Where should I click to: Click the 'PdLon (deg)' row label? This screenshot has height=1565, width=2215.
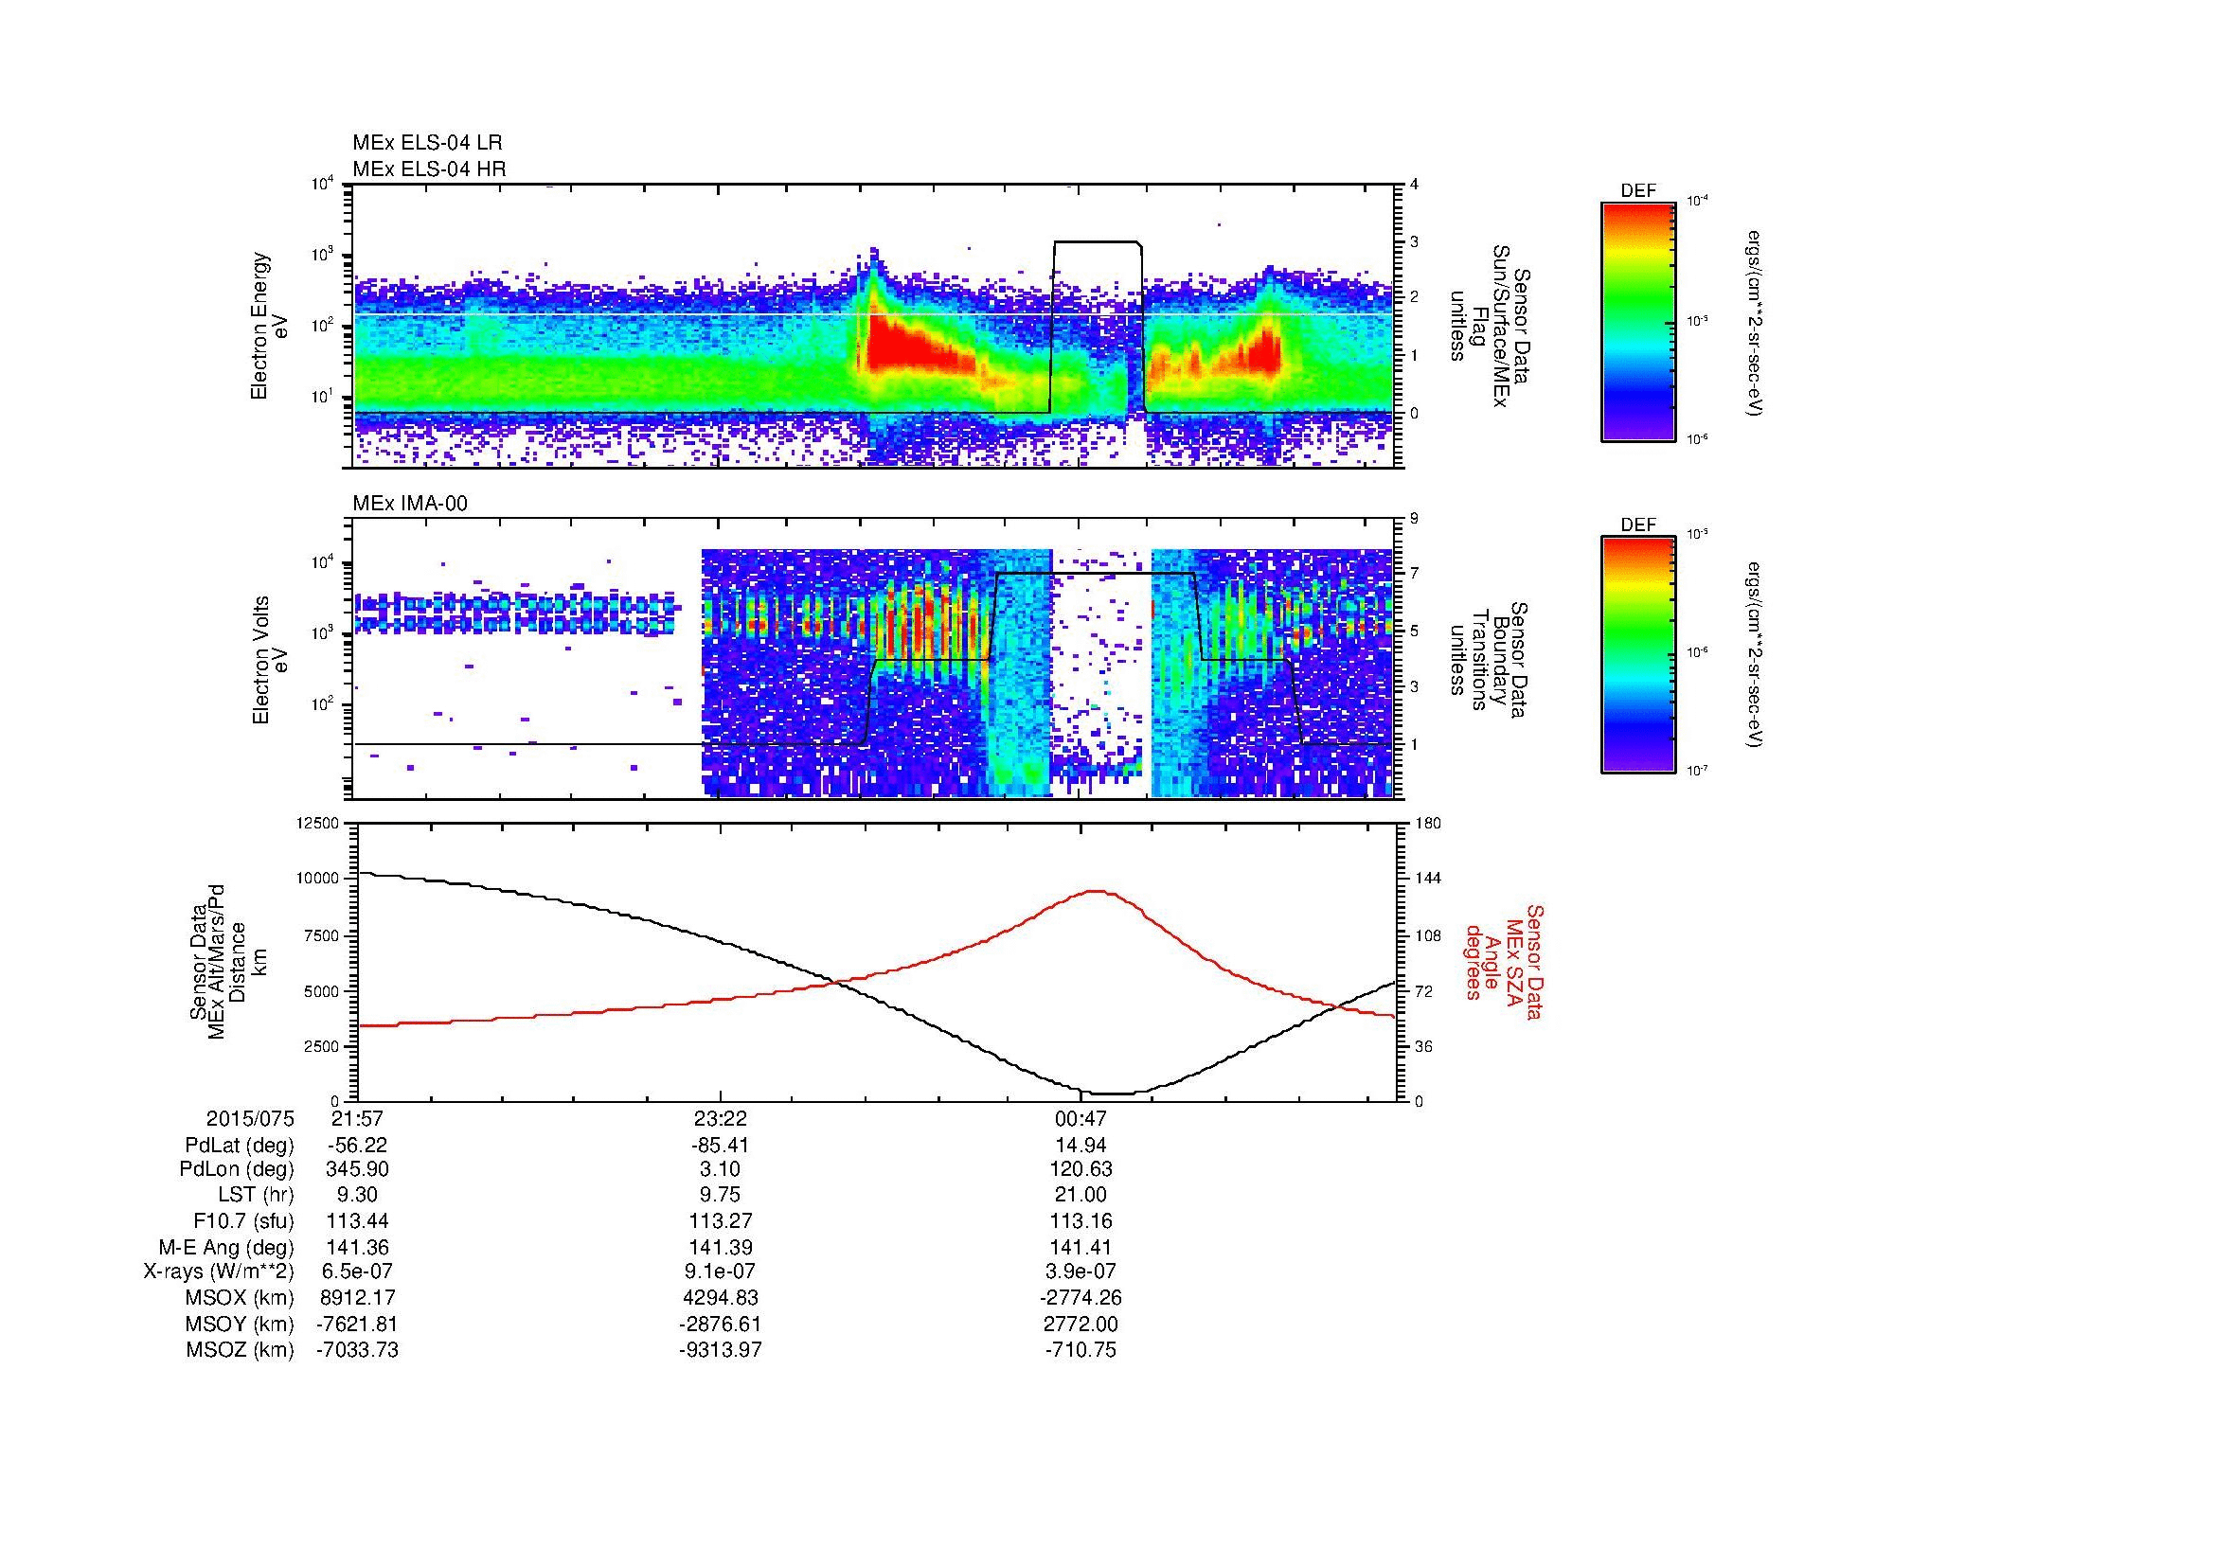pyautogui.click(x=239, y=1169)
